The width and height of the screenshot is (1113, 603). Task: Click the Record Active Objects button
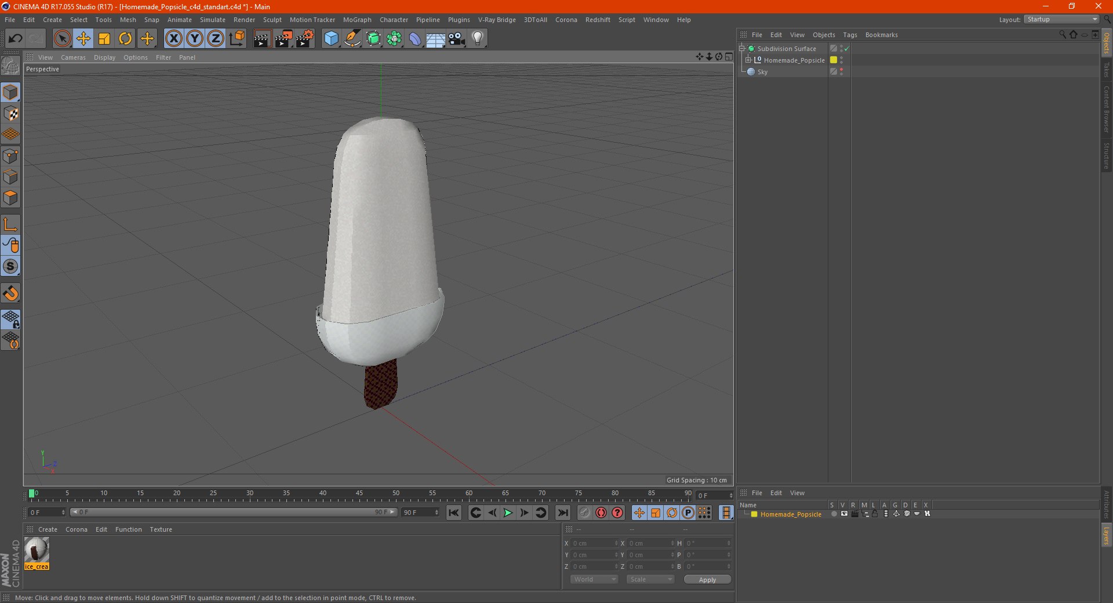[x=584, y=513]
